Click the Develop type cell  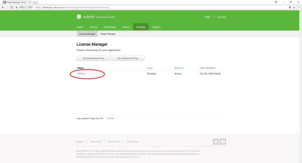[151, 74]
